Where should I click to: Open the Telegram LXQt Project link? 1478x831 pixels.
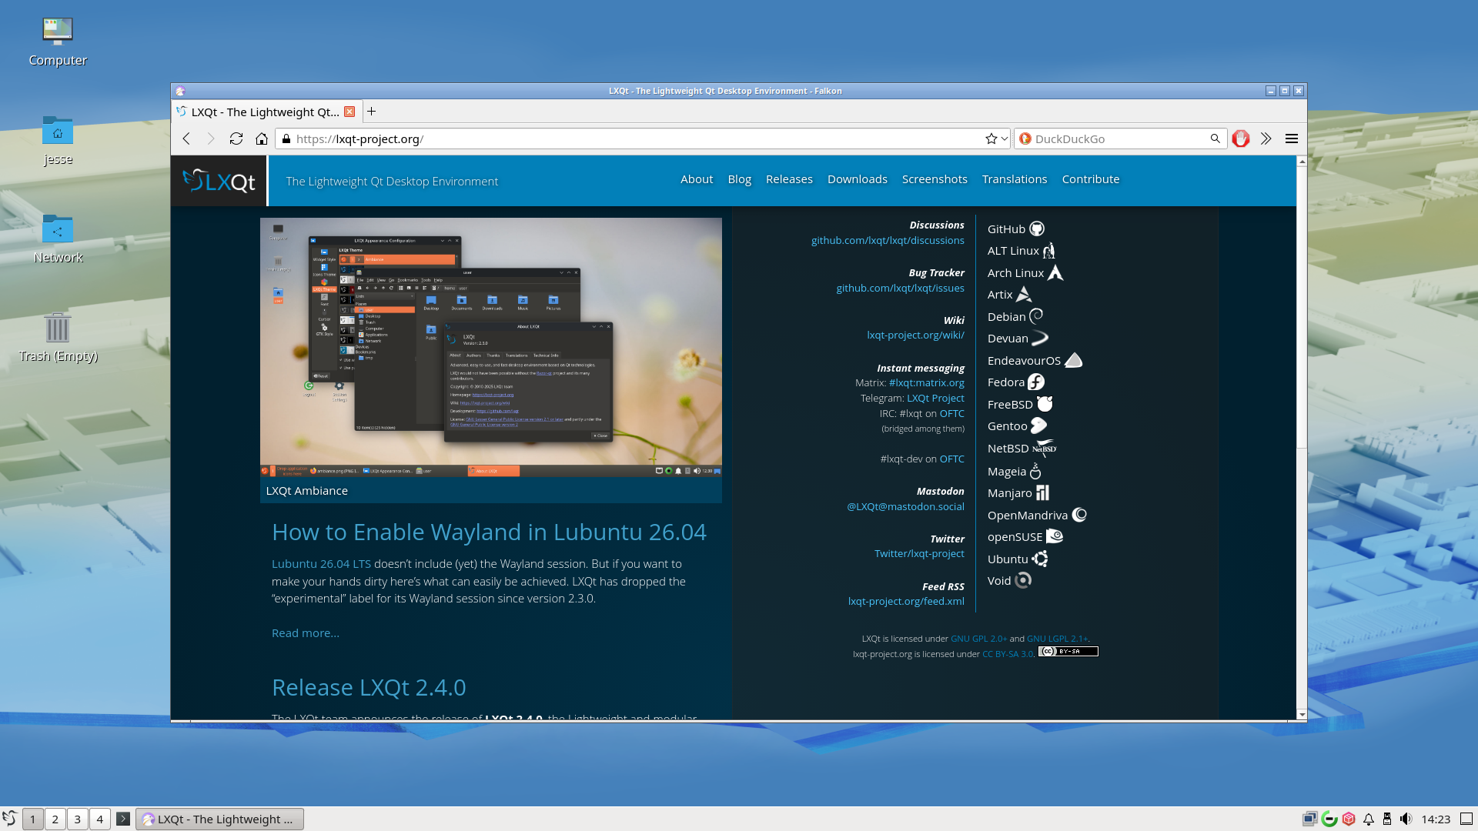tap(935, 399)
